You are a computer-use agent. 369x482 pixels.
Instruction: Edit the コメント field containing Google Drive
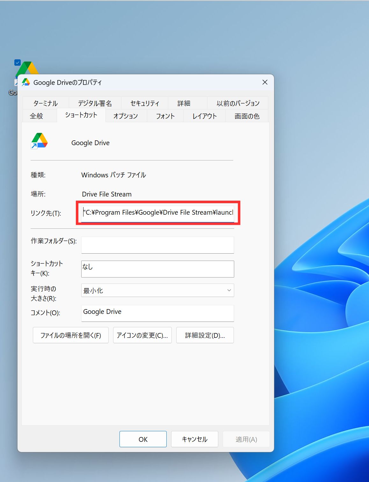pyautogui.click(x=157, y=313)
